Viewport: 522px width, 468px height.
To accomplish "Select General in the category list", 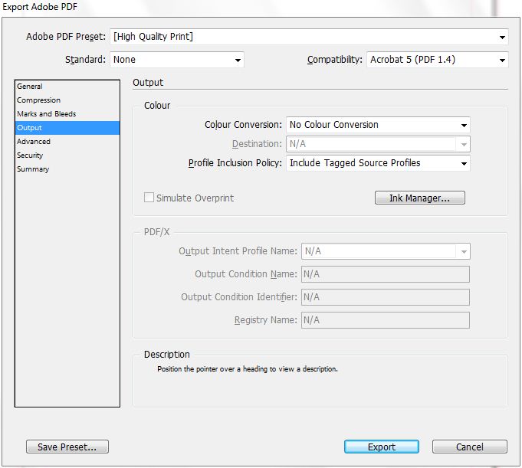I will pos(67,87).
